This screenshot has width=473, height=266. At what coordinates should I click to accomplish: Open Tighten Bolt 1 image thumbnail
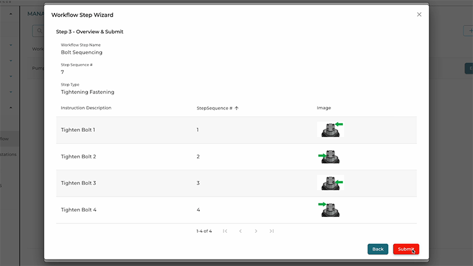331,129
